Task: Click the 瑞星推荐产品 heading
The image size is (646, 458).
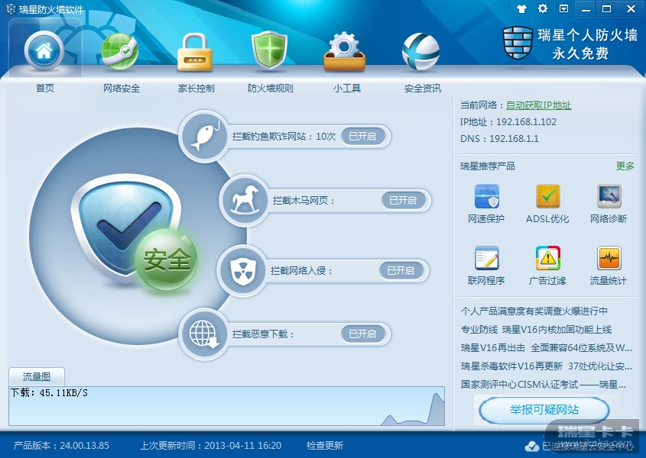Action: pyautogui.click(x=488, y=166)
